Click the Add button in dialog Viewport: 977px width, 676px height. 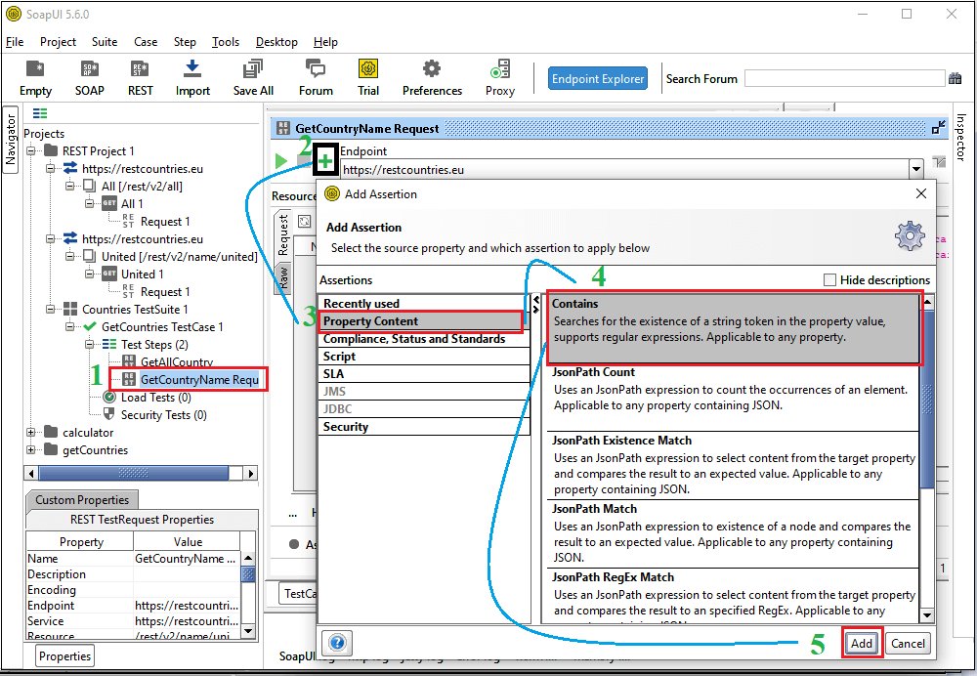[x=862, y=643]
